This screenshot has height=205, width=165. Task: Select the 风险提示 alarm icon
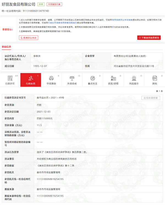coord(134,78)
